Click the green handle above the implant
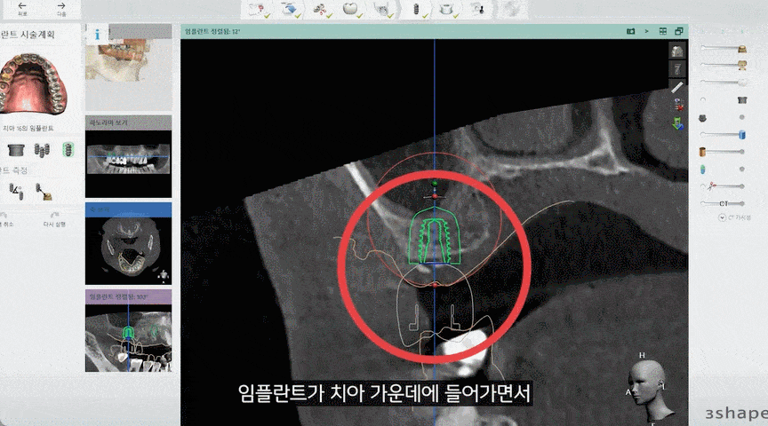The width and height of the screenshot is (768, 426). click(435, 184)
